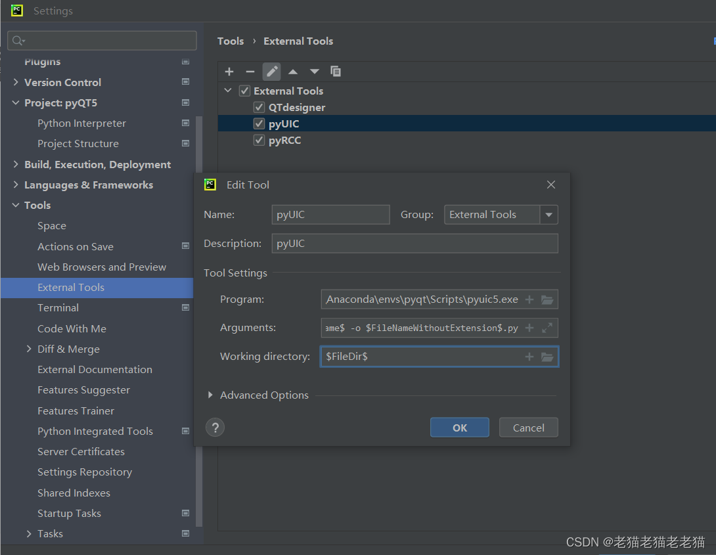Open help with question mark button
716x555 pixels.
click(x=215, y=428)
